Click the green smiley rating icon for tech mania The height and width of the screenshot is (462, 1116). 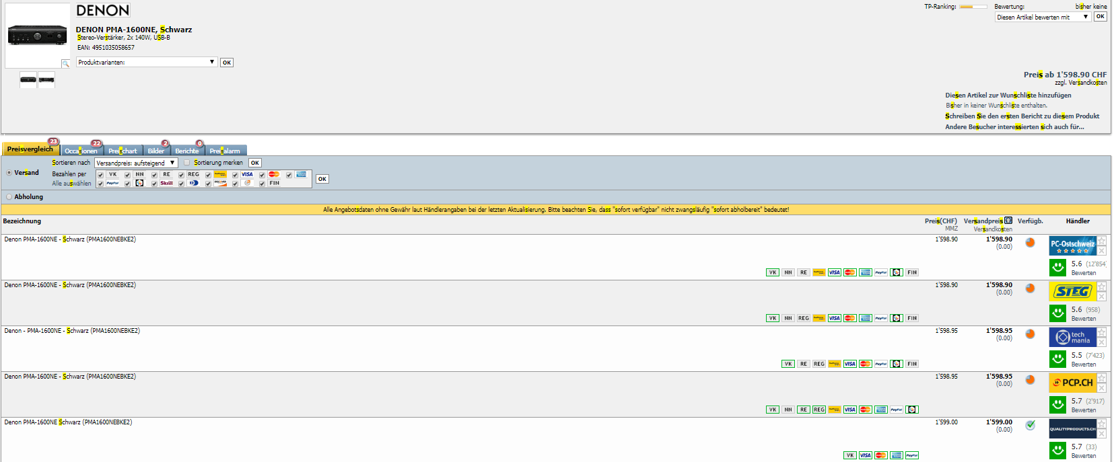point(1058,359)
